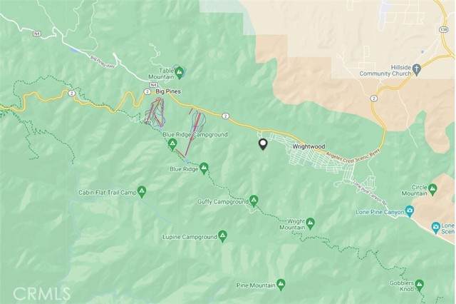Click the black location pin marker

263,144
